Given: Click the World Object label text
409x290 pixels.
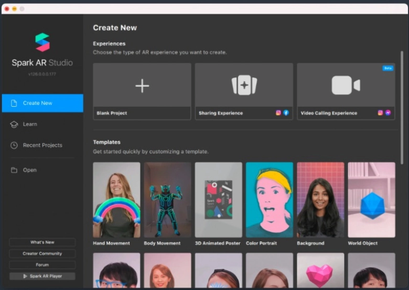Looking at the screenshot, I should [x=363, y=243].
